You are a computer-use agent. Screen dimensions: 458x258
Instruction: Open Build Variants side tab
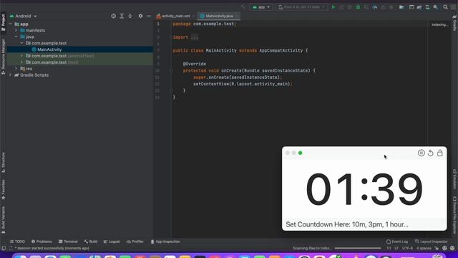coord(3,220)
